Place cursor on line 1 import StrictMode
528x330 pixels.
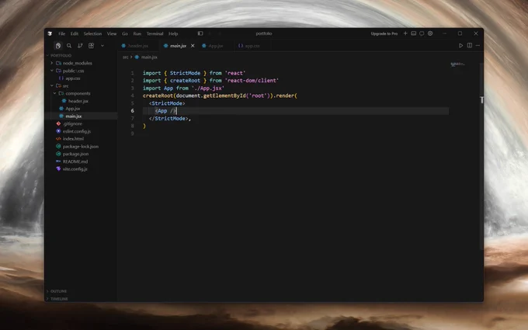(194, 73)
